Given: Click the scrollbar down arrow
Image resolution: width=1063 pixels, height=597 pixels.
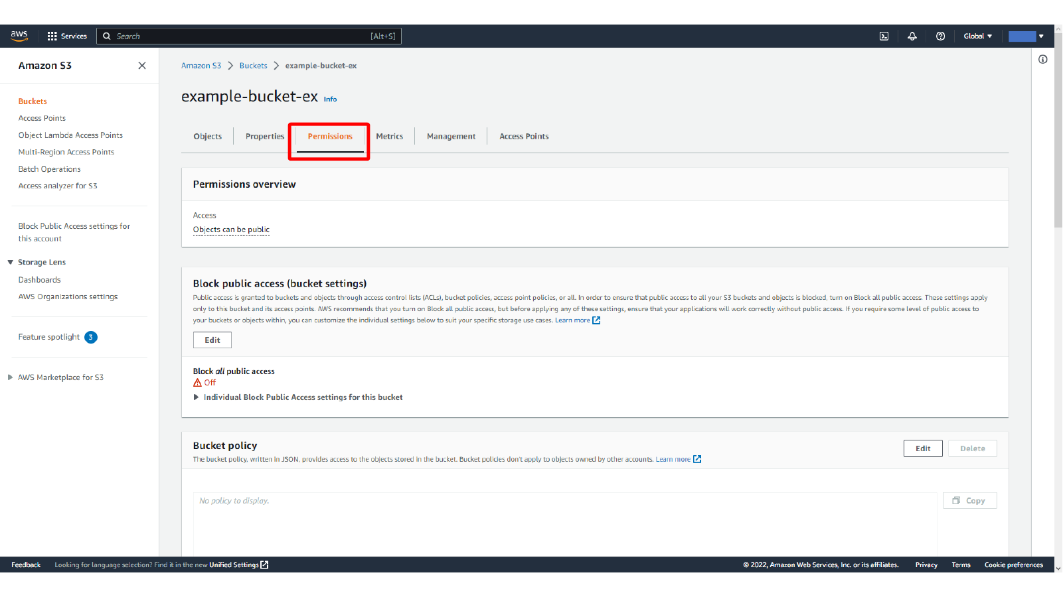Looking at the screenshot, I should (1058, 568).
